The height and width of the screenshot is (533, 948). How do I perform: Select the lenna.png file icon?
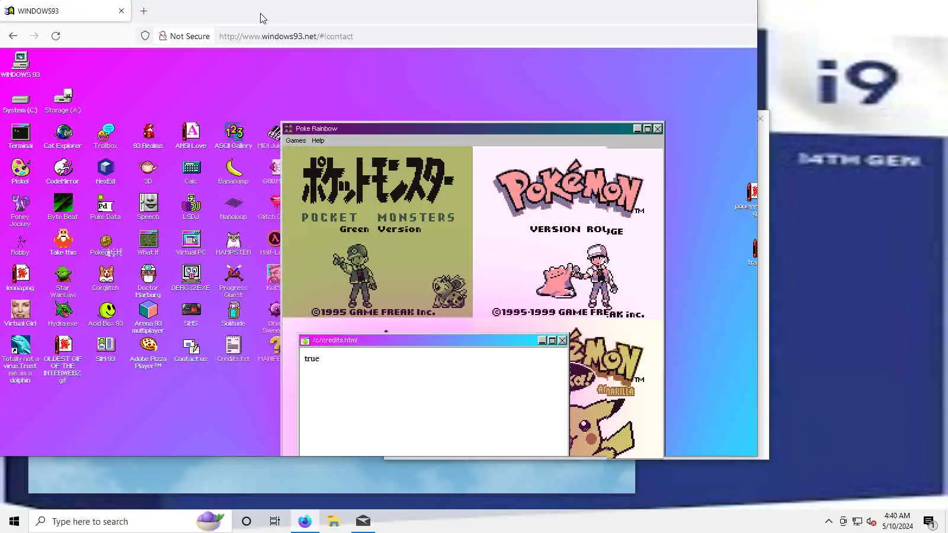coord(20,278)
